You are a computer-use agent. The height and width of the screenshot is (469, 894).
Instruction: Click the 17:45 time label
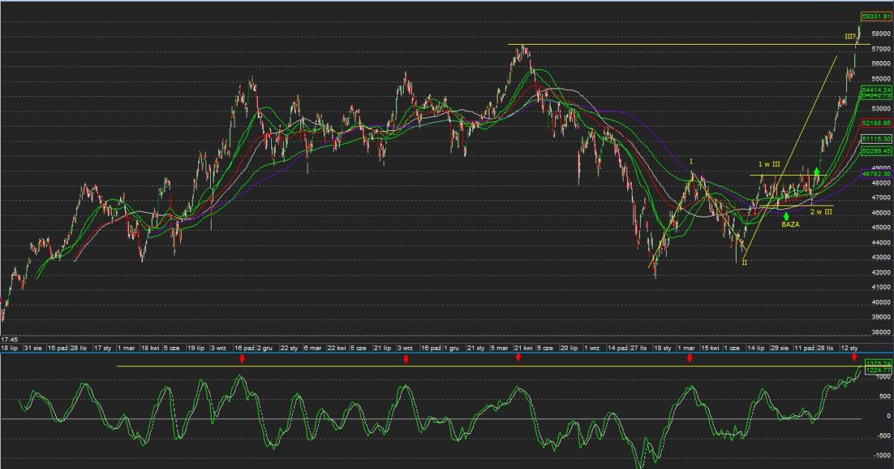10,339
